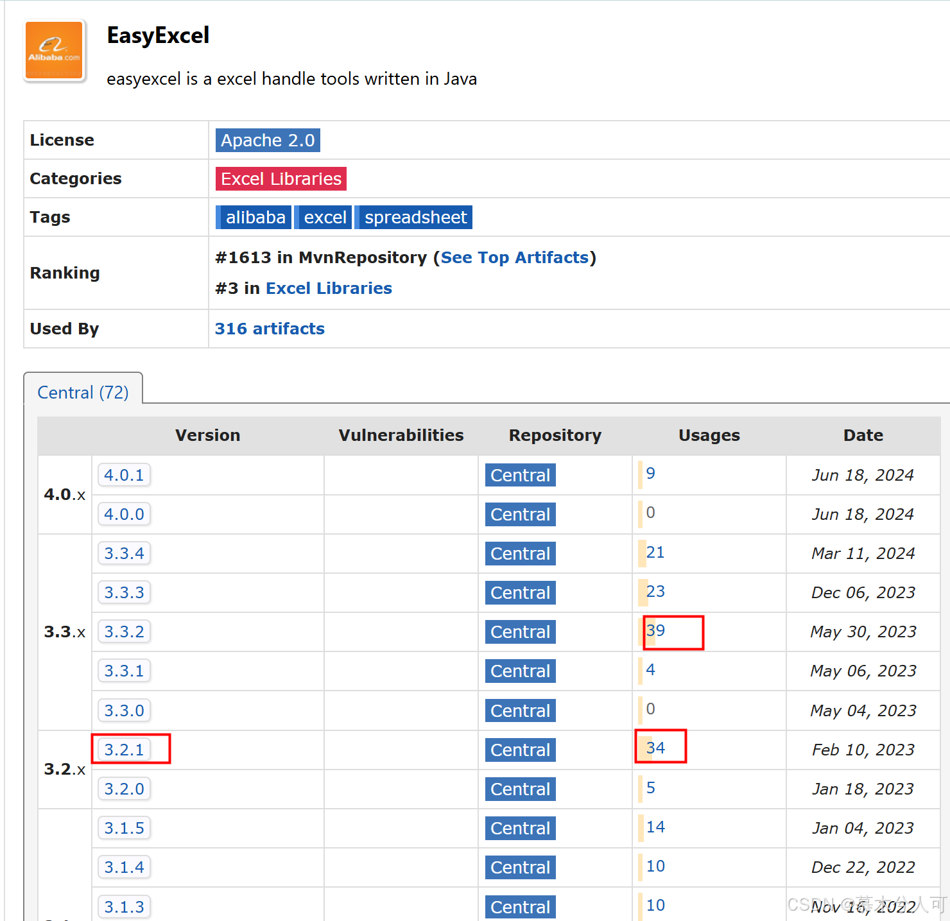Open version 4.0.0
This screenshot has width=950, height=921.
click(124, 514)
